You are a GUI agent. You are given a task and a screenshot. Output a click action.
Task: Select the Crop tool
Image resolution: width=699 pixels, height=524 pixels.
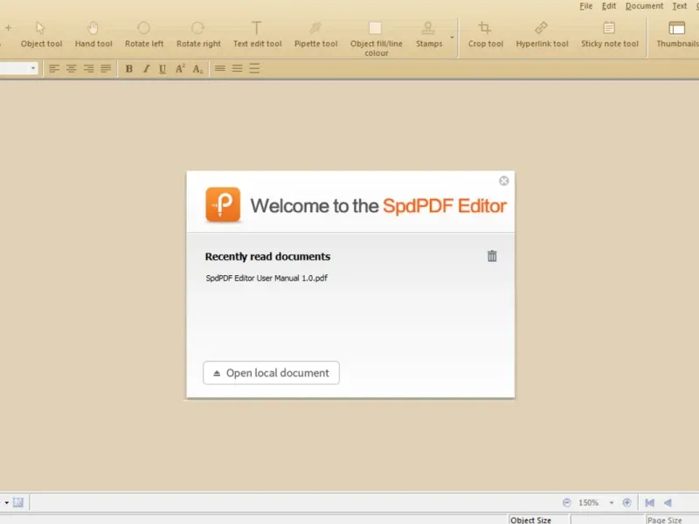pyautogui.click(x=486, y=34)
